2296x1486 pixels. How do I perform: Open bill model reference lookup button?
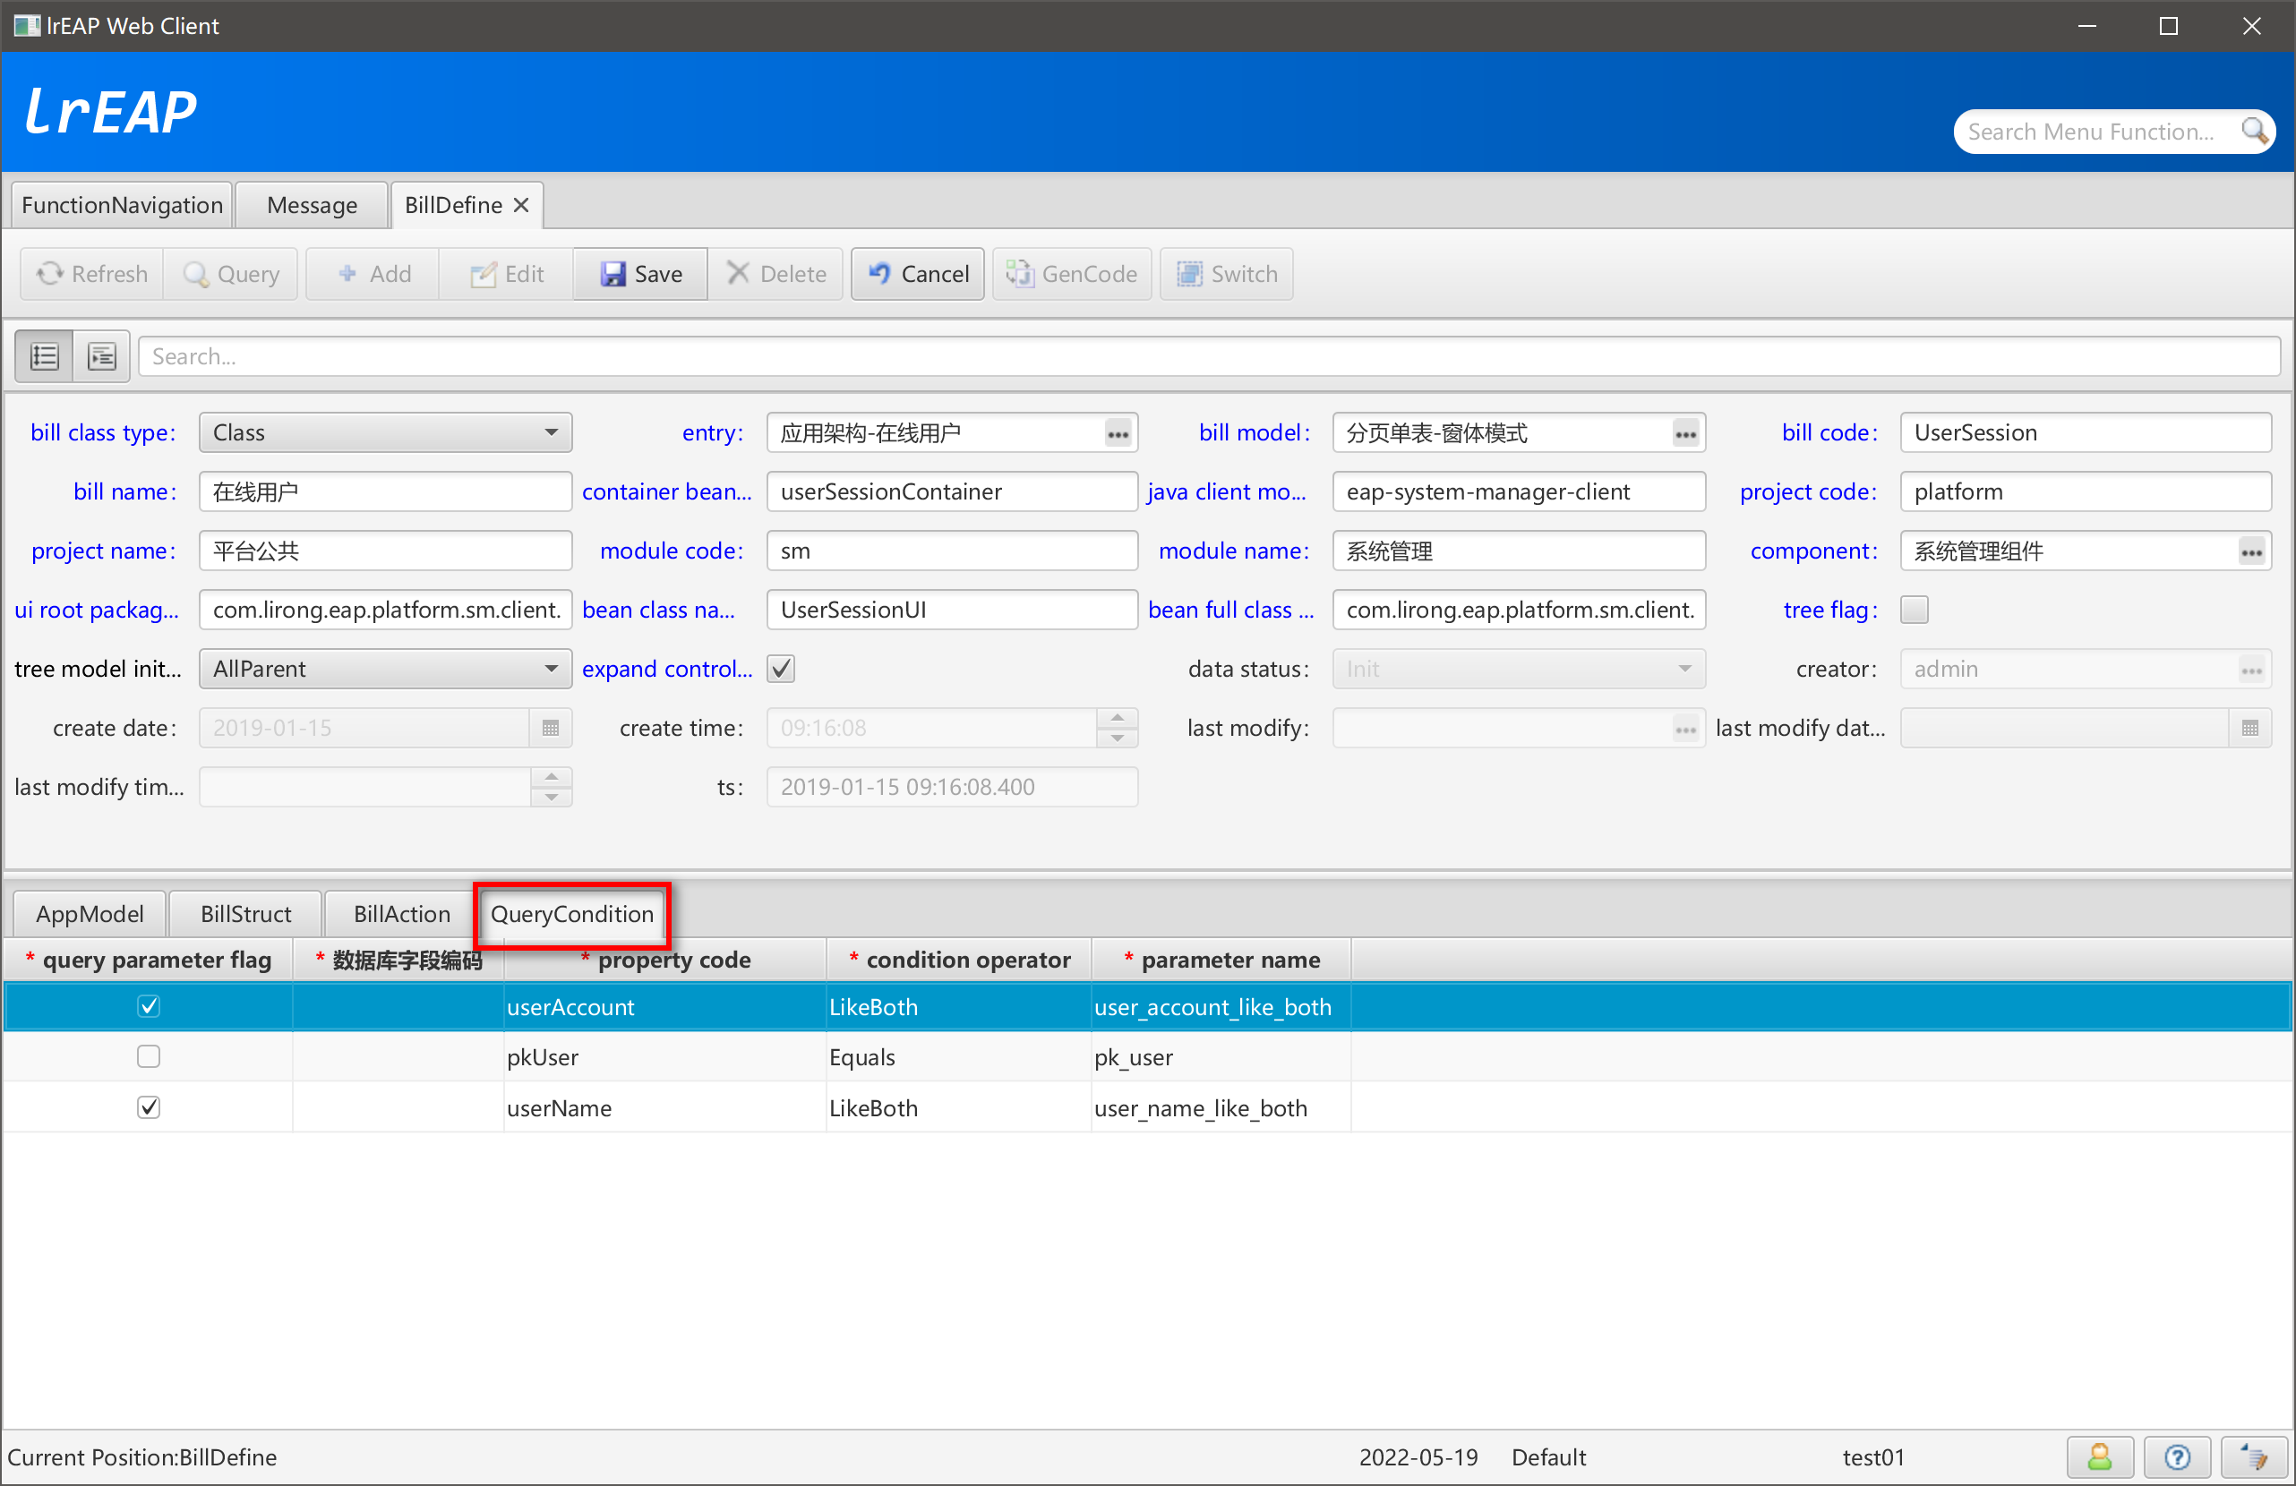click(1684, 434)
